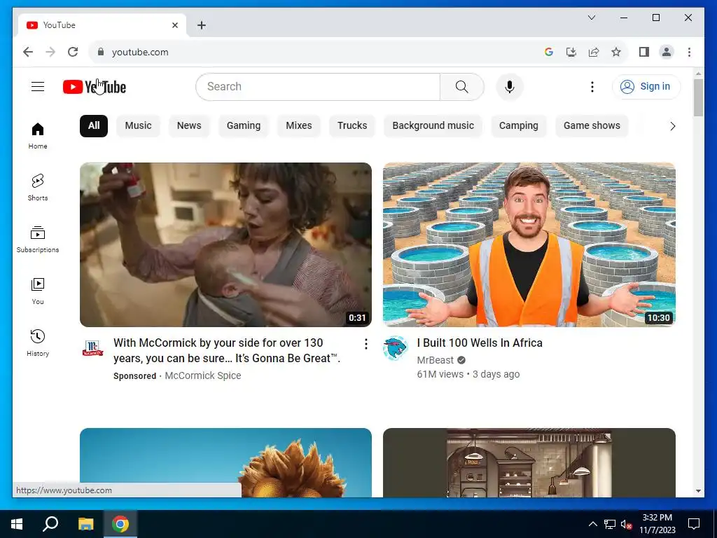
Task: Share this page via share icon
Action: pos(594,52)
